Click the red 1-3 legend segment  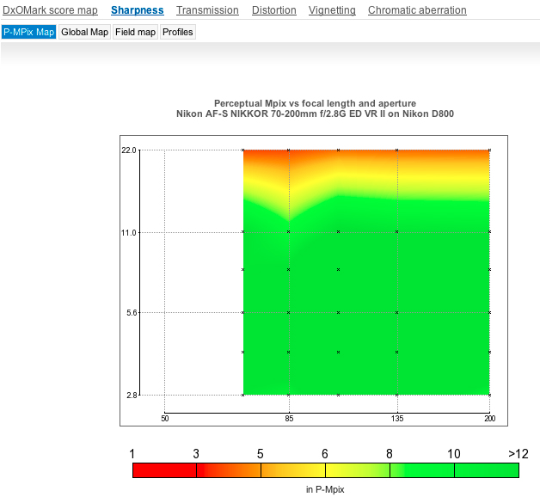pos(164,470)
